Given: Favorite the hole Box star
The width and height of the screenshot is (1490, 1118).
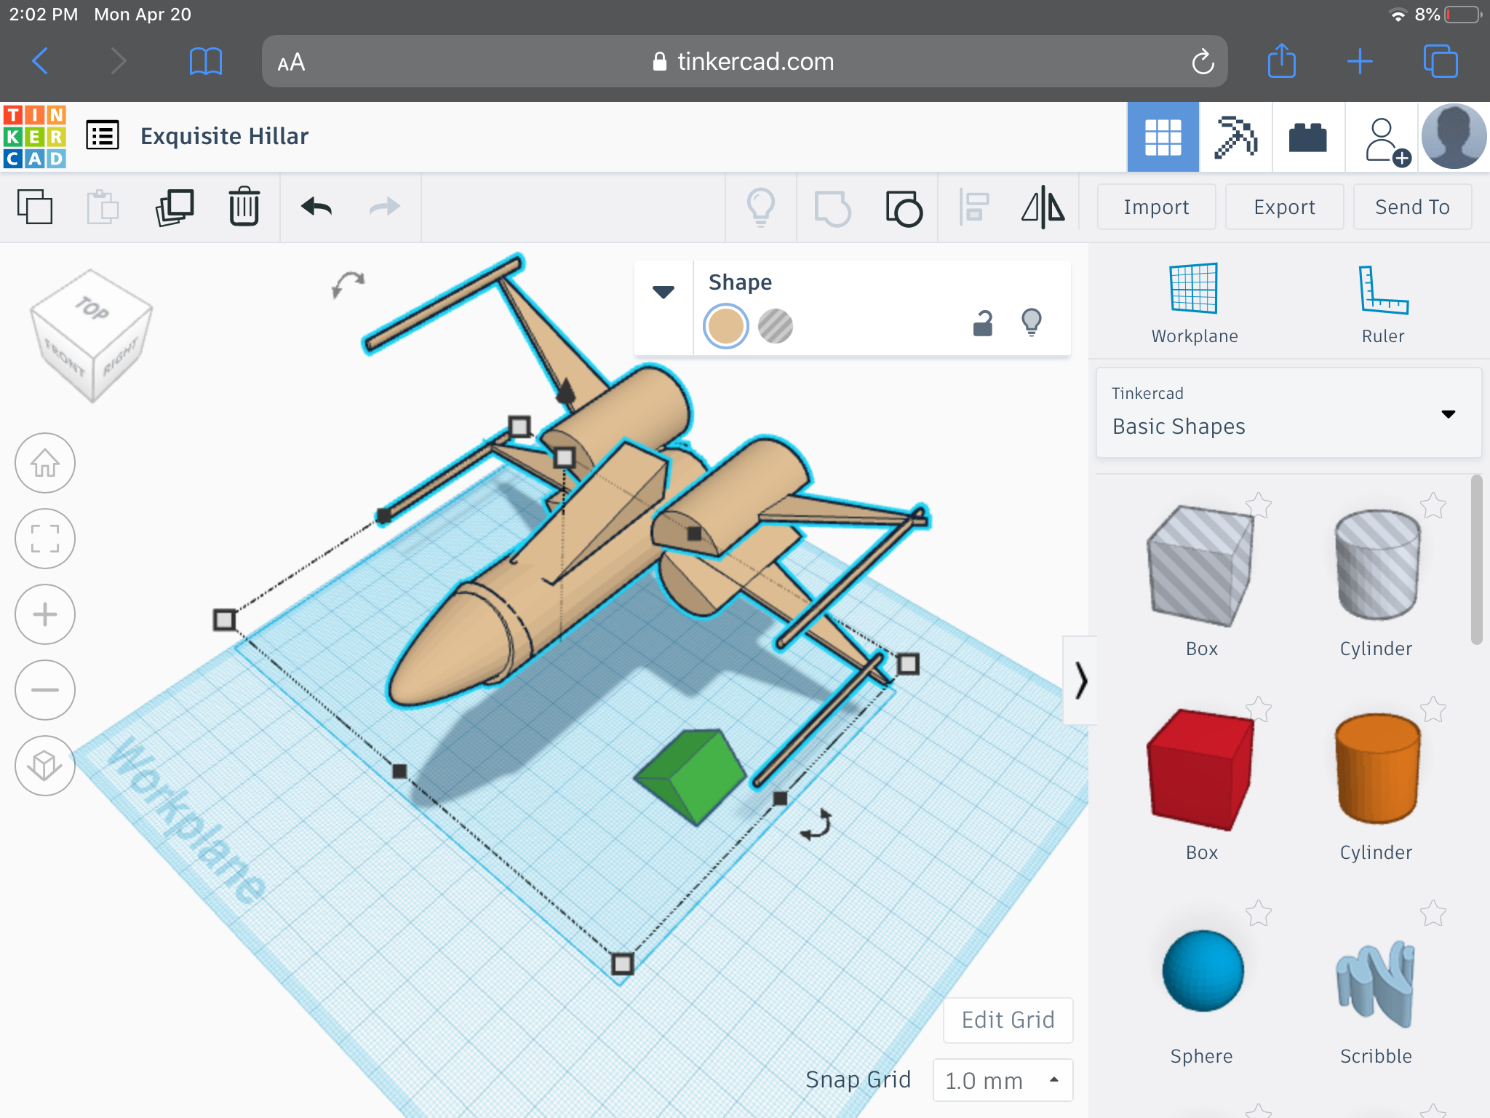Looking at the screenshot, I should [1258, 505].
